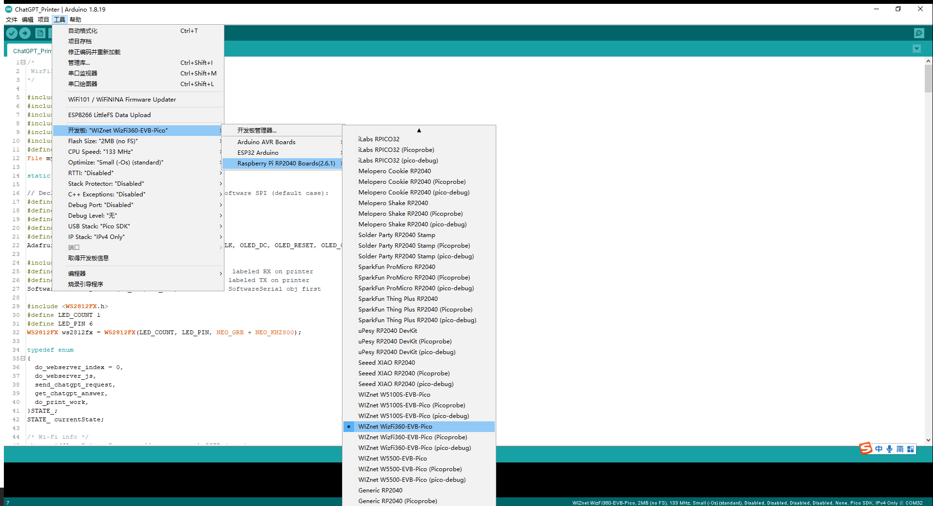Image resolution: width=933 pixels, height=506 pixels.
Task: Click the board list scroll-up arrow
Action: point(419,131)
